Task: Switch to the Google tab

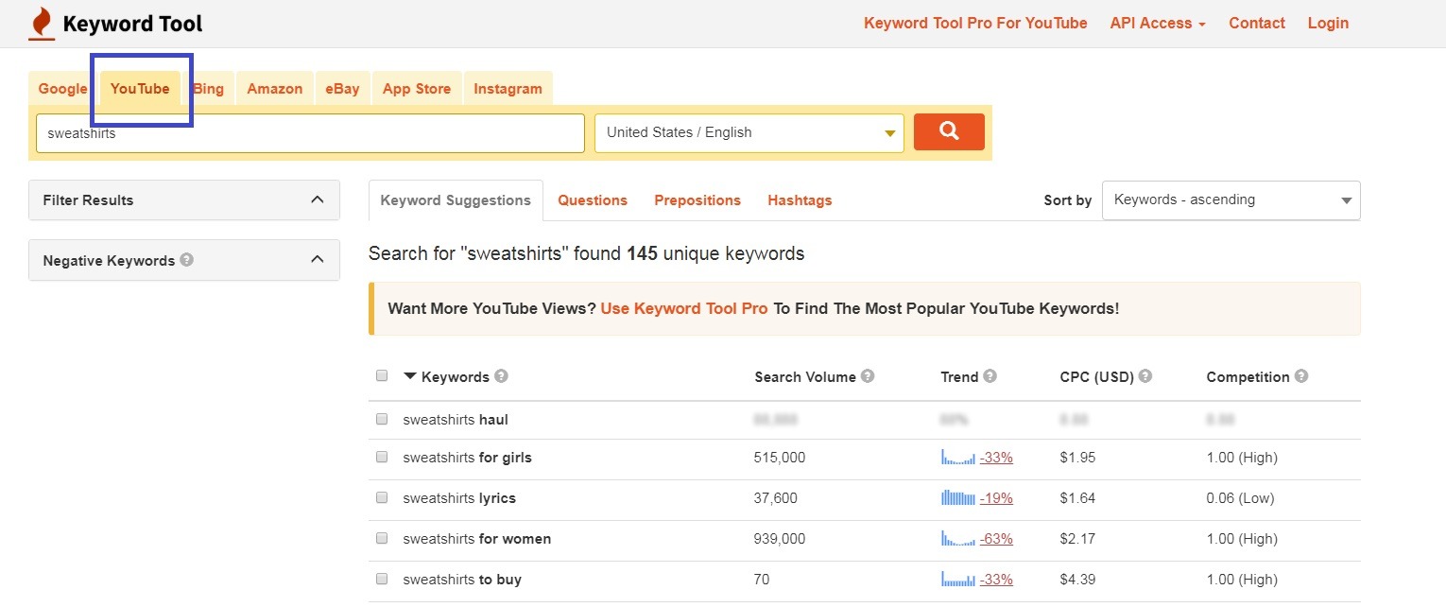Action: (x=63, y=89)
